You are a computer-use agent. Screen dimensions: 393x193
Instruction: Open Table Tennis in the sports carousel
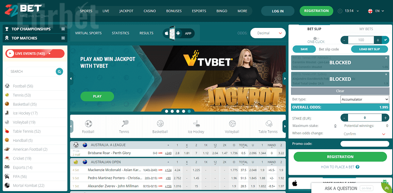pos(268,127)
